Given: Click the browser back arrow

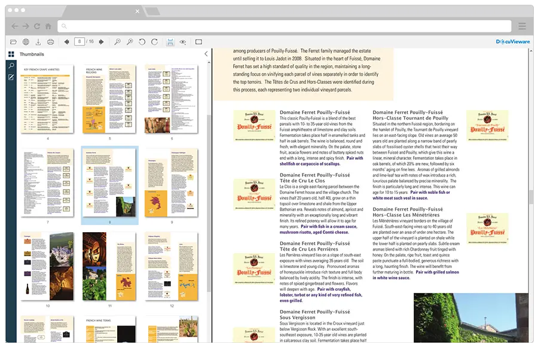Looking at the screenshot, I should coord(14,26).
